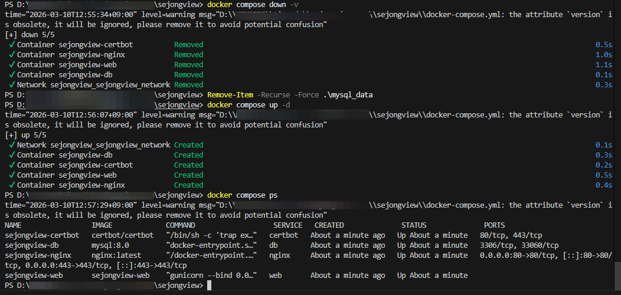Click the 'gunicorn --bind 0.0…' command cell
Screen dimensions: 621x295
point(212,275)
